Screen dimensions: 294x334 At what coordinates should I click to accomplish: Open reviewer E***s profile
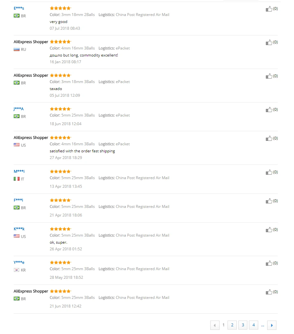pos(19,8)
